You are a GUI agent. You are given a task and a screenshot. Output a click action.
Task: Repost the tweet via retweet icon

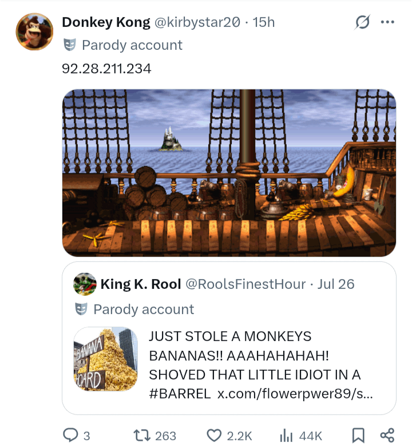[x=142, y=435]
